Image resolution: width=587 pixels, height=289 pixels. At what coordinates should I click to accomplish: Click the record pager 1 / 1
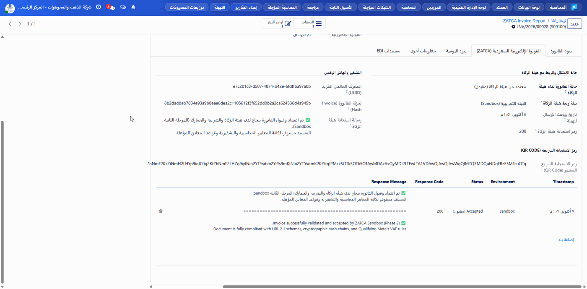pos(31,24)
